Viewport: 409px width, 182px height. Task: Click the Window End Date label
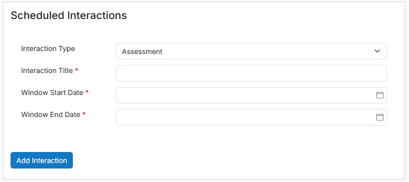[x=51, y=114]
